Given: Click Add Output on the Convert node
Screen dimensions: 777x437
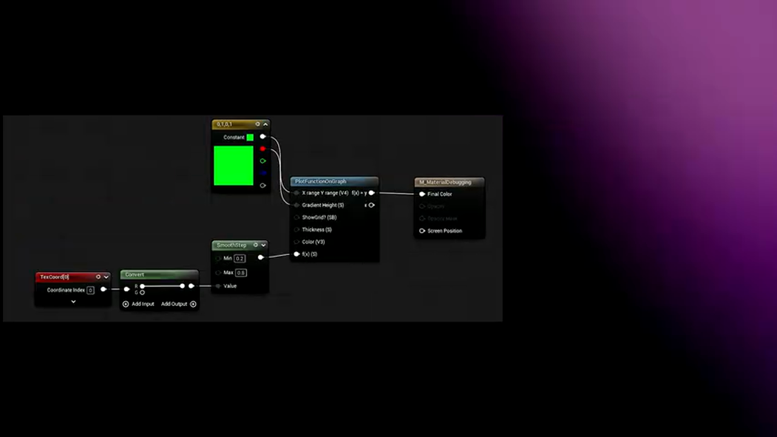Looking at the screenshot, I should coord(175,303).
